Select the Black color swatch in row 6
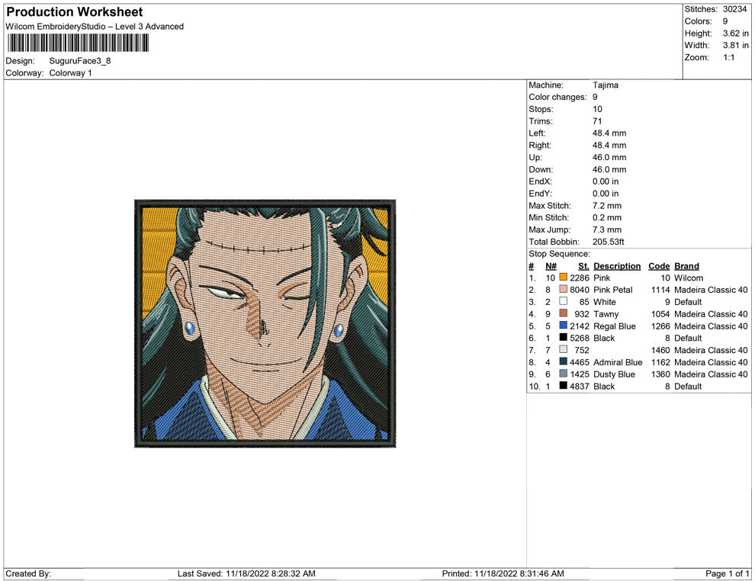Screen dimensions: 755x581 (563, 338)
